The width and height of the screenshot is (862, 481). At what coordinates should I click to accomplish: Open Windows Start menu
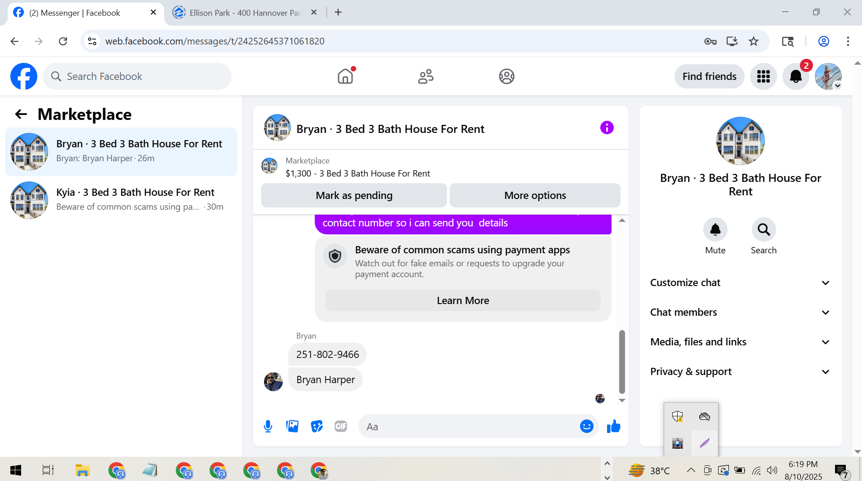tap(15, 470)
